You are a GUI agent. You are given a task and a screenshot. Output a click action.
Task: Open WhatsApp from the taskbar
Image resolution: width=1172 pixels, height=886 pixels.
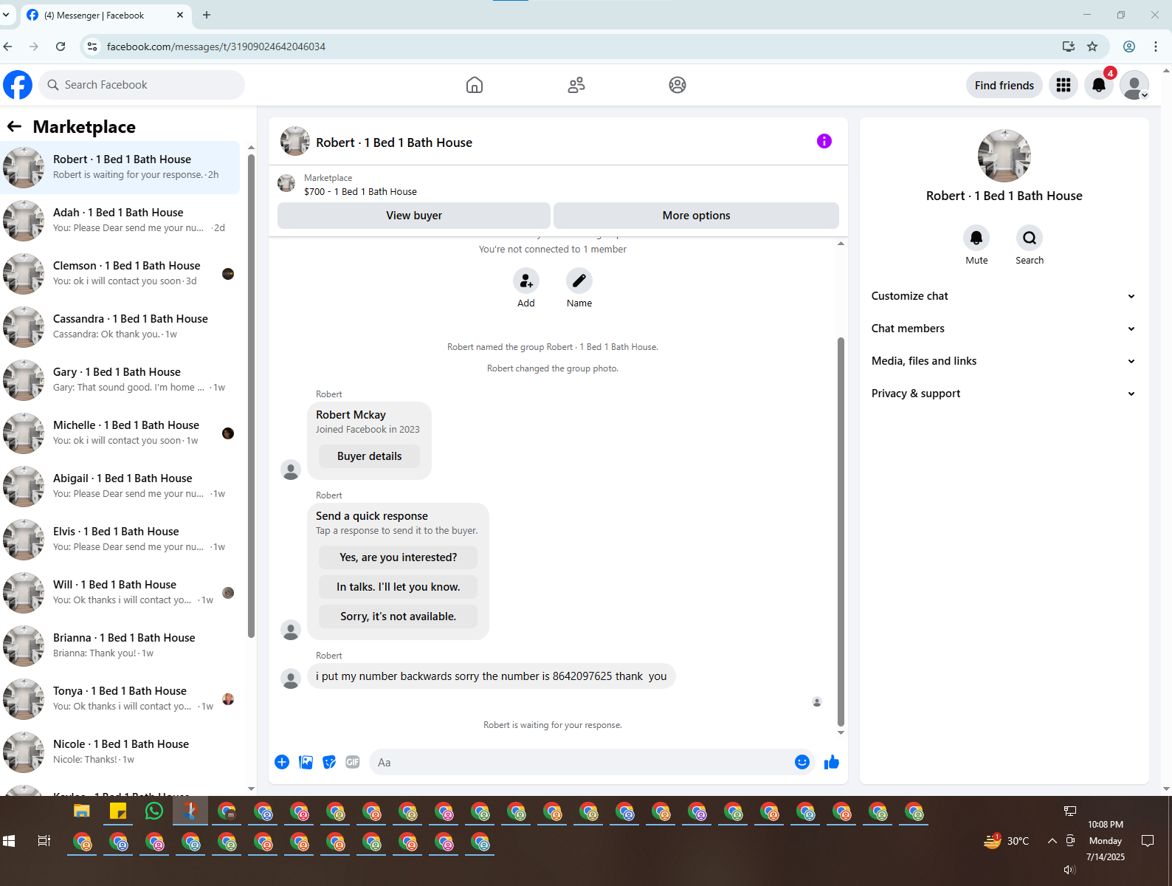(x=154, y=811)
